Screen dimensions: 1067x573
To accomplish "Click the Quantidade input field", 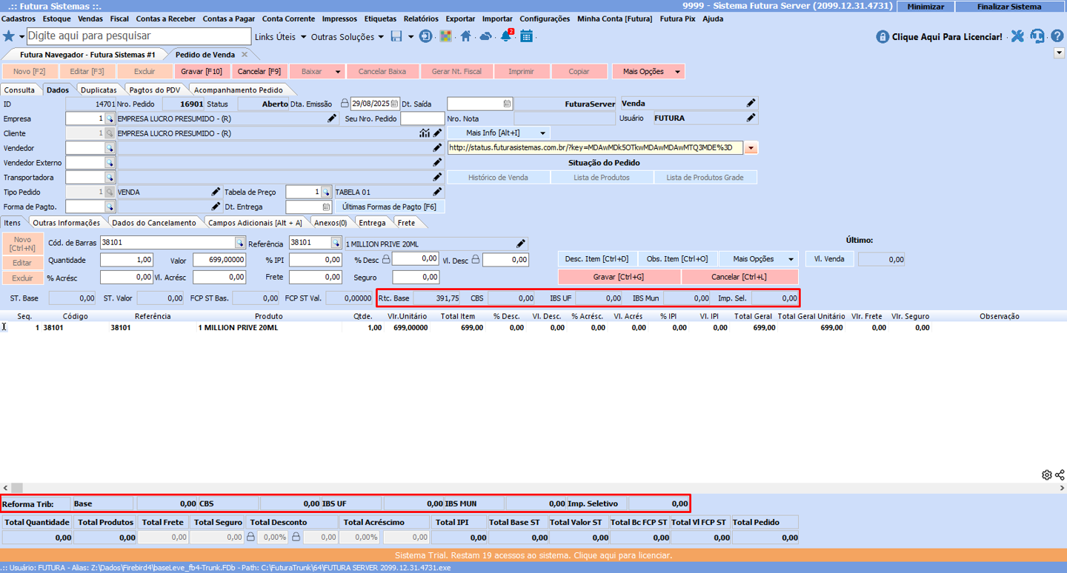I will [x=127, y=260].
